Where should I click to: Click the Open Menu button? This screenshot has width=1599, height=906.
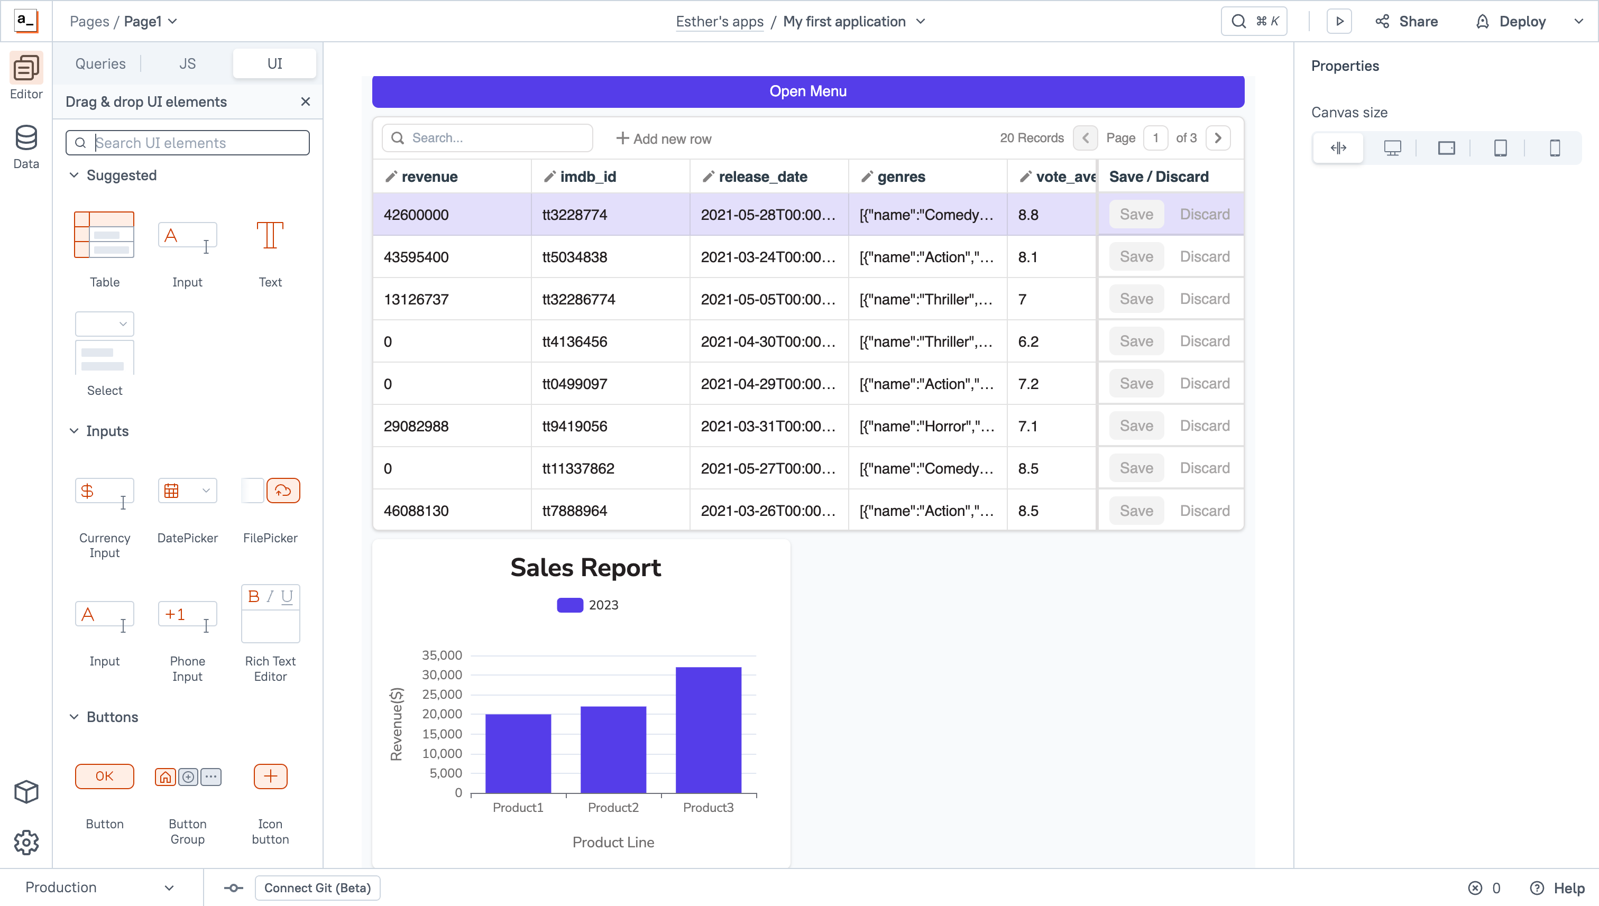pyautogui.click(x=807, y=91)
